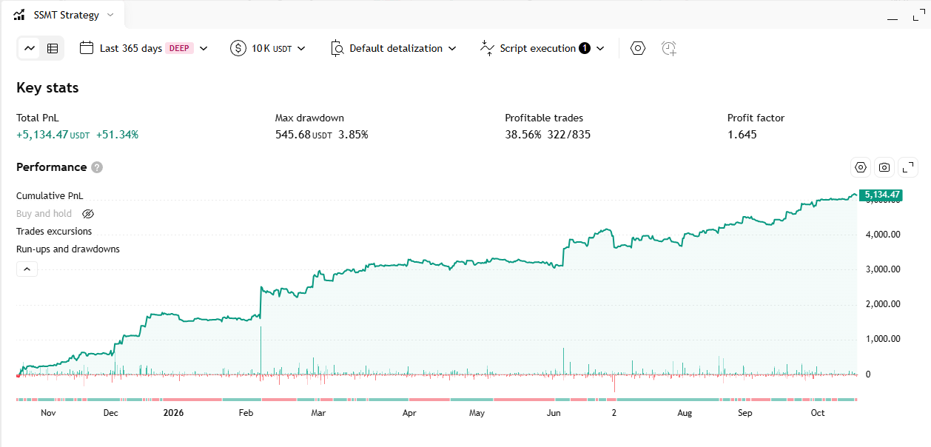This screenshot has width=931, height=447.
Task: Switch to the list of trades table icon
Action: [x=53, y=48]
